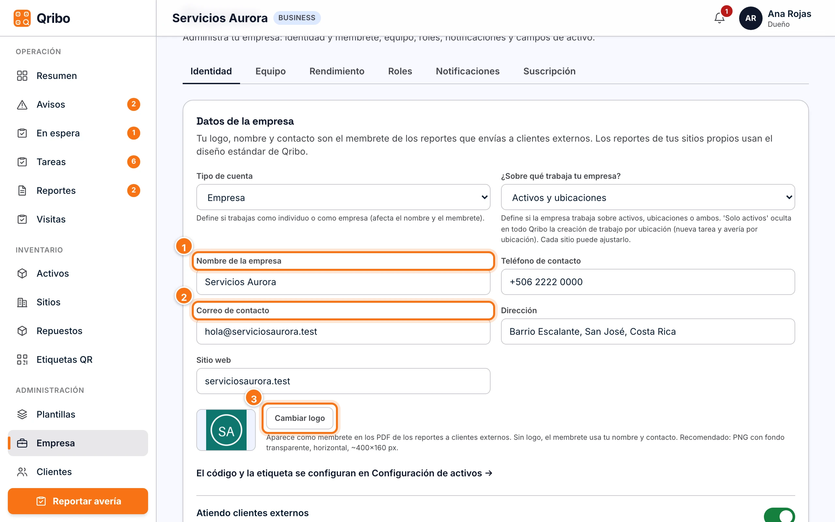Click the Resumen grid icon
This screenshot has height=522, width=835.
pyautogui.click(x=22, y=76)
